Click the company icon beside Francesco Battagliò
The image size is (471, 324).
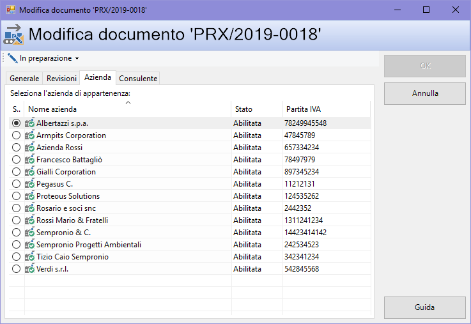click(30, 160)
